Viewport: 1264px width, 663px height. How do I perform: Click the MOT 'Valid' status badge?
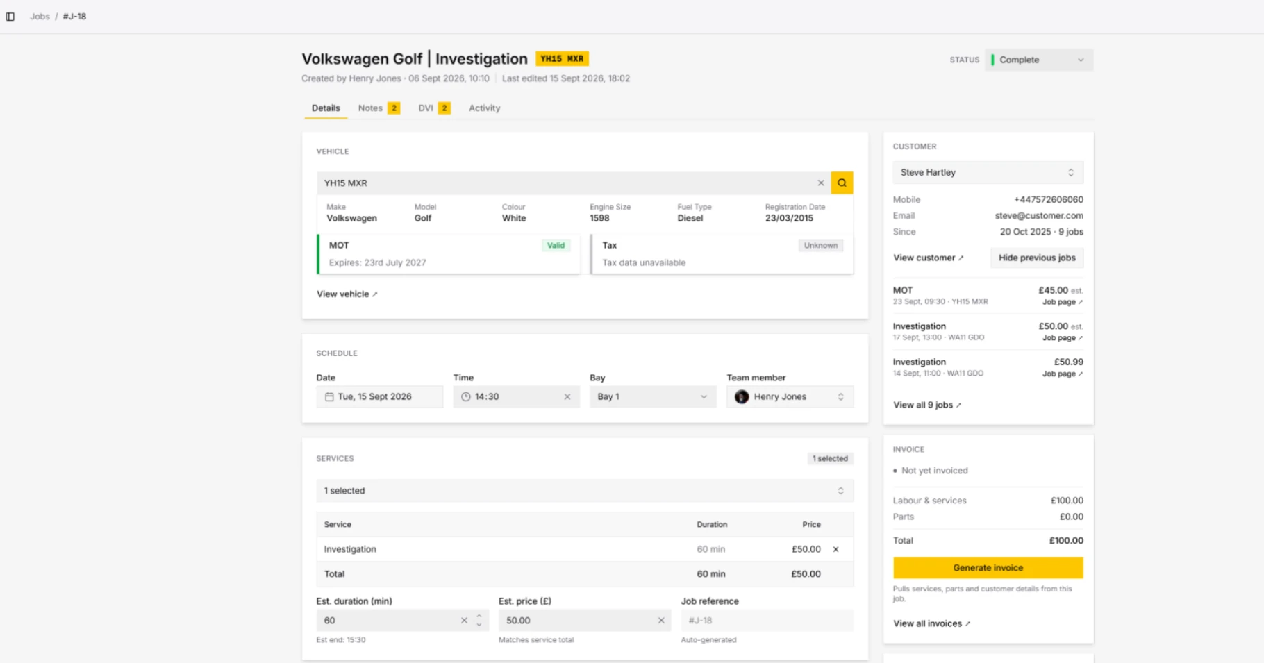(556, 246)
